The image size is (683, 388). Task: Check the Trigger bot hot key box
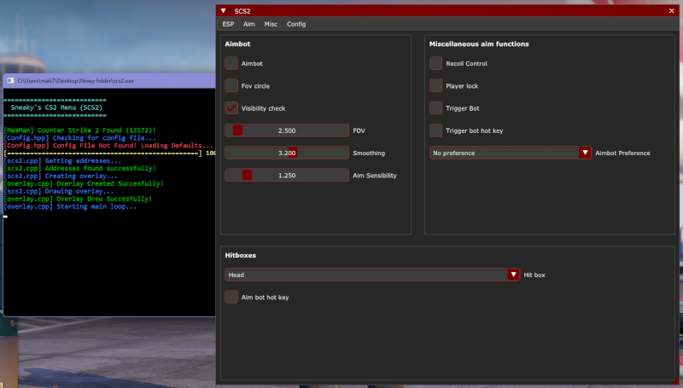(x=436, y=130)
